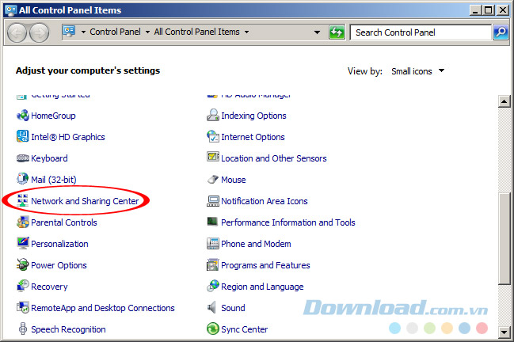Expand the arrow before Control Panel breadcrumb
Screen dimensions: 514x342
[83, 32]
